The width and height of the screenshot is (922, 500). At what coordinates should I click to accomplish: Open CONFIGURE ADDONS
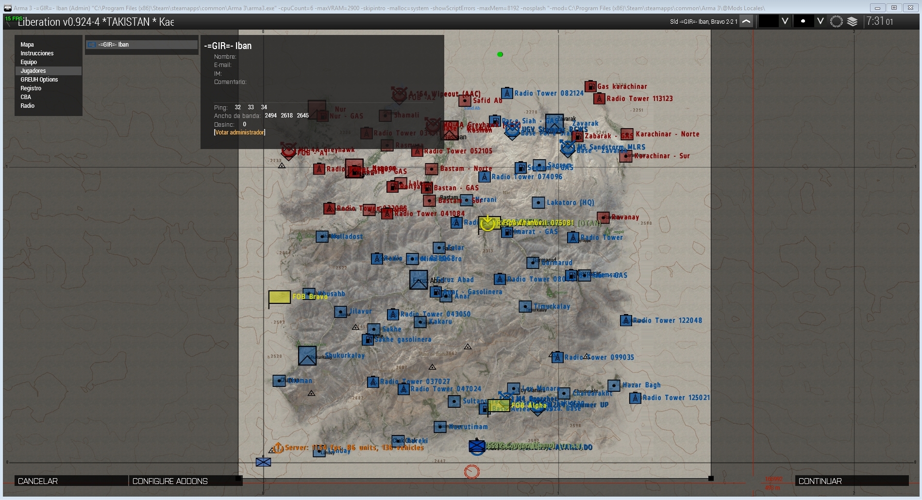(185, 481)
